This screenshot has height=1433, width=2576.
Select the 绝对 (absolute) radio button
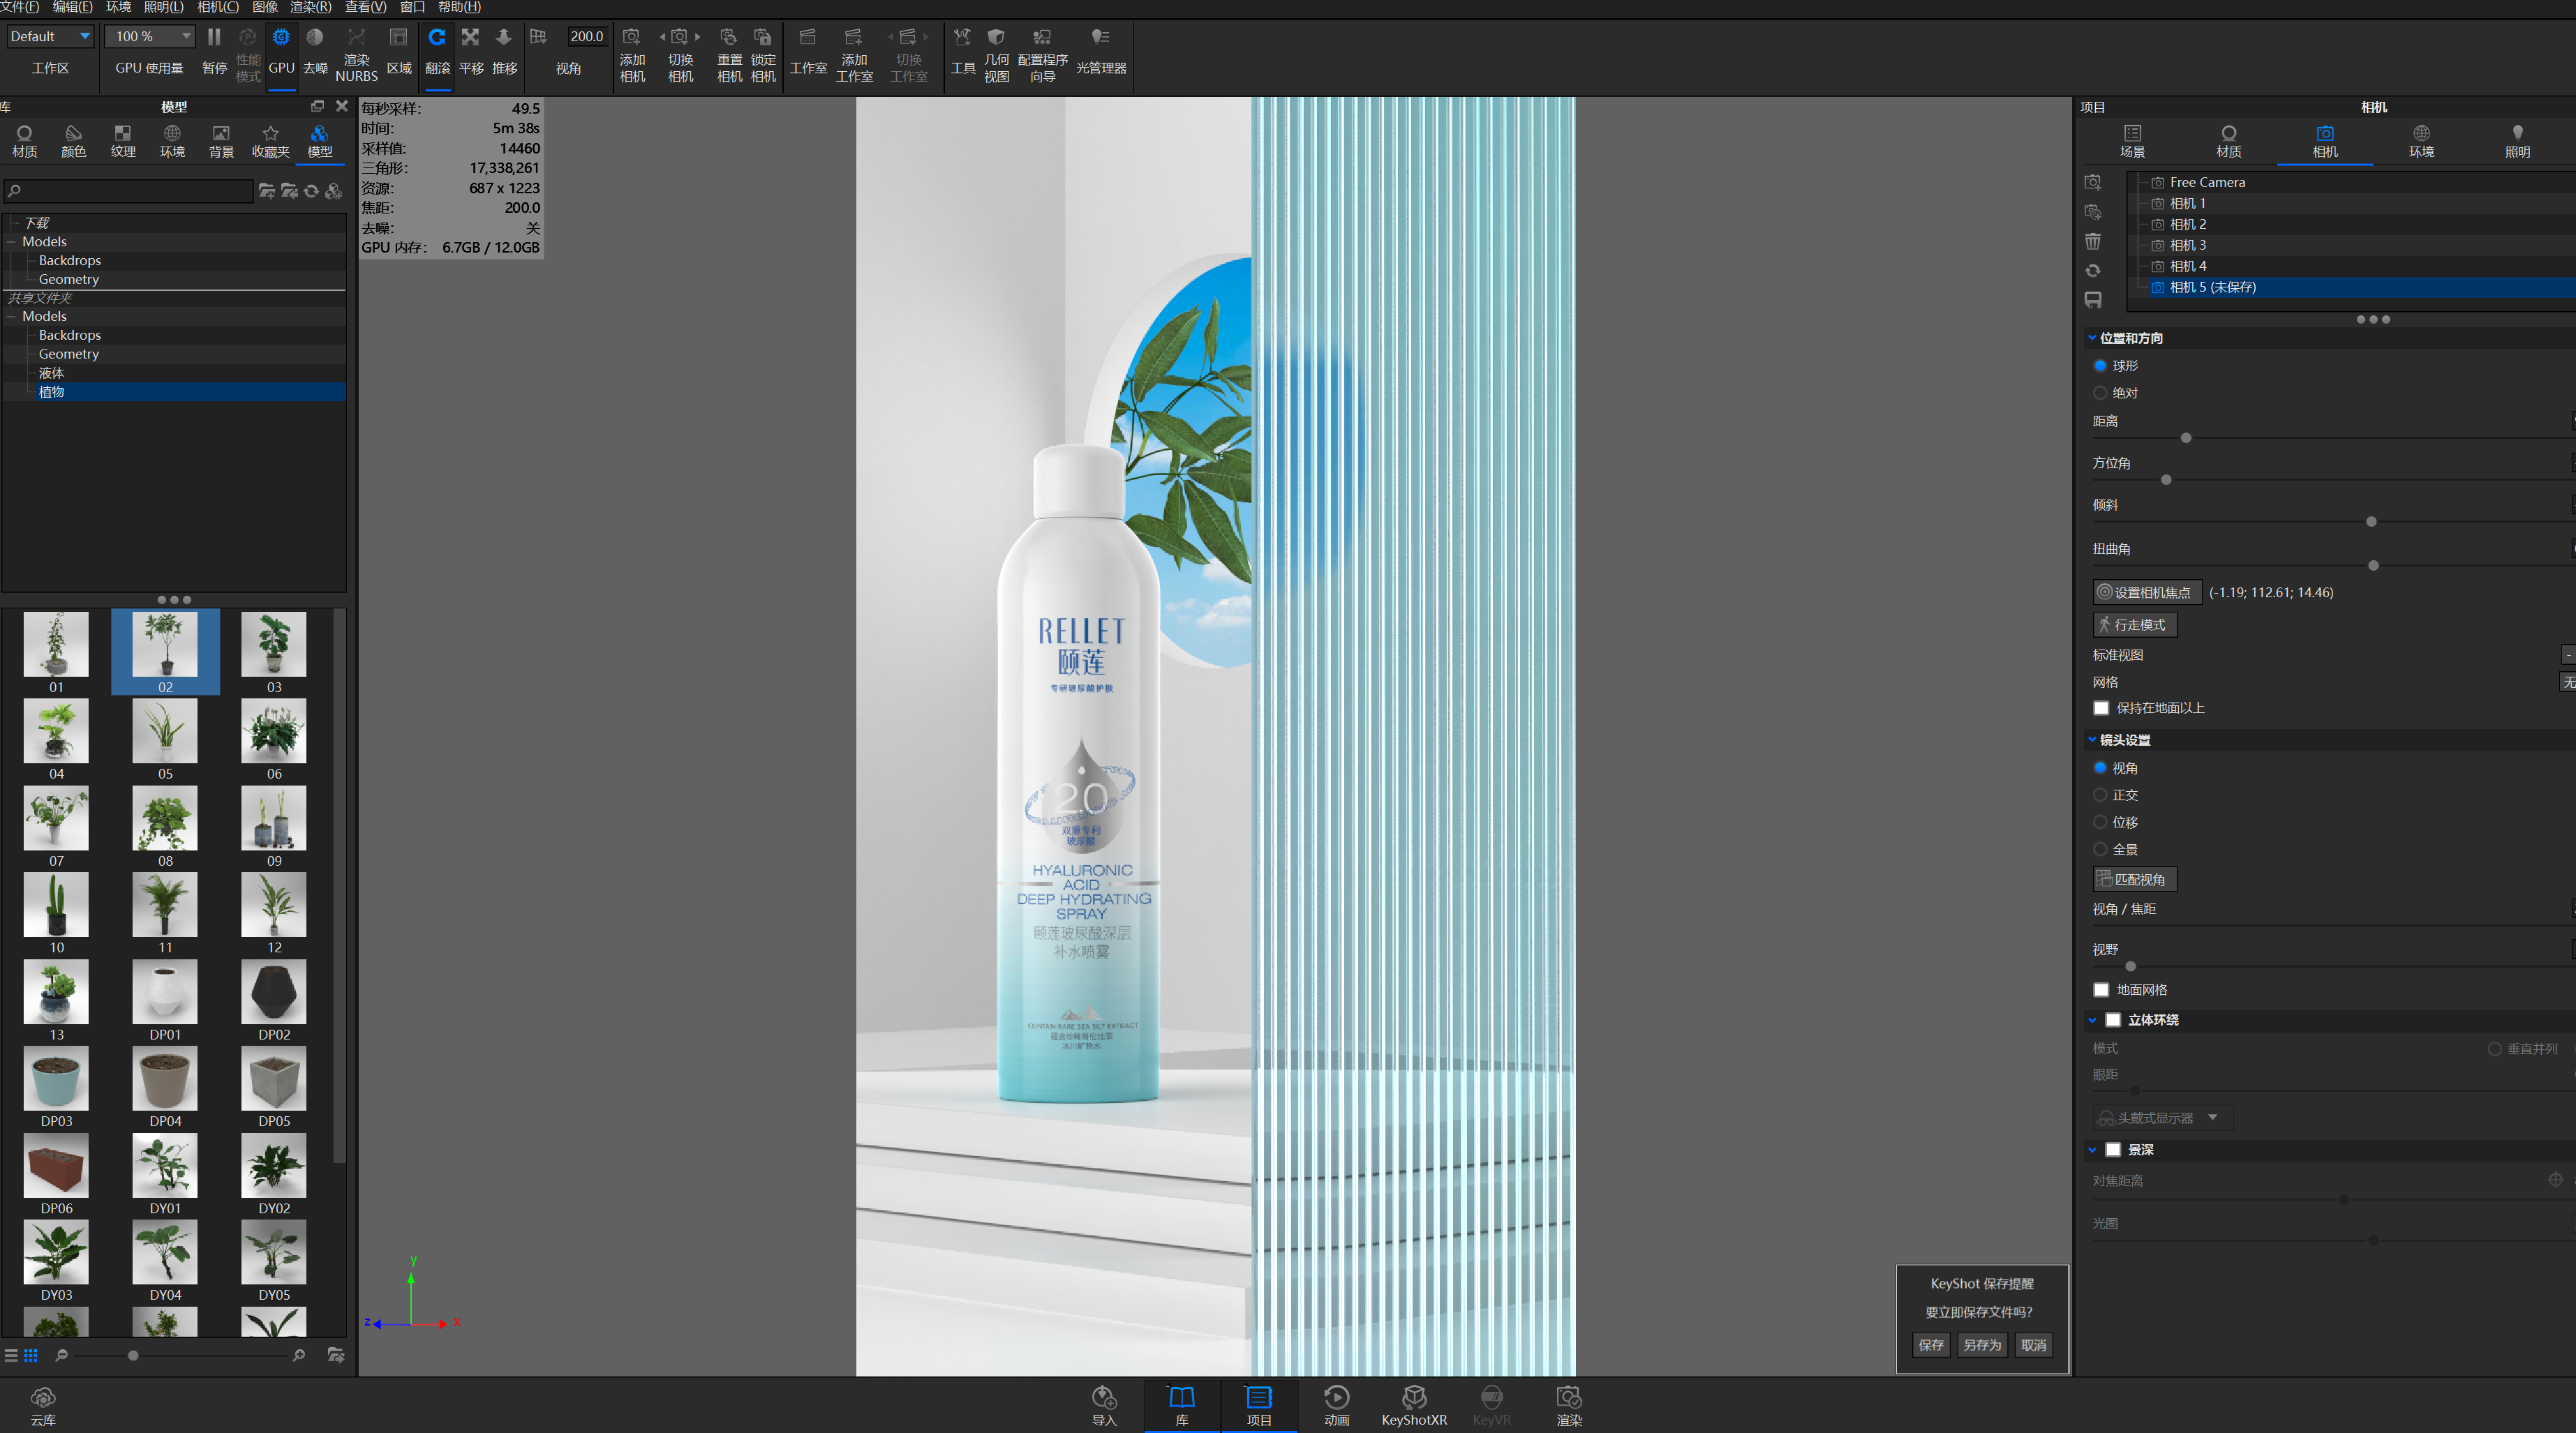[x=2100, y=393]
